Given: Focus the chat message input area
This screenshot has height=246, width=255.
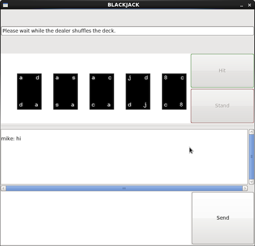Looking at the screenshot, I should (96, 218).
